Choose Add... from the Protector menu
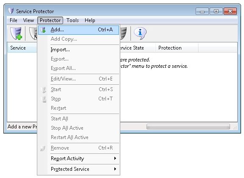 tap(79, 30)
